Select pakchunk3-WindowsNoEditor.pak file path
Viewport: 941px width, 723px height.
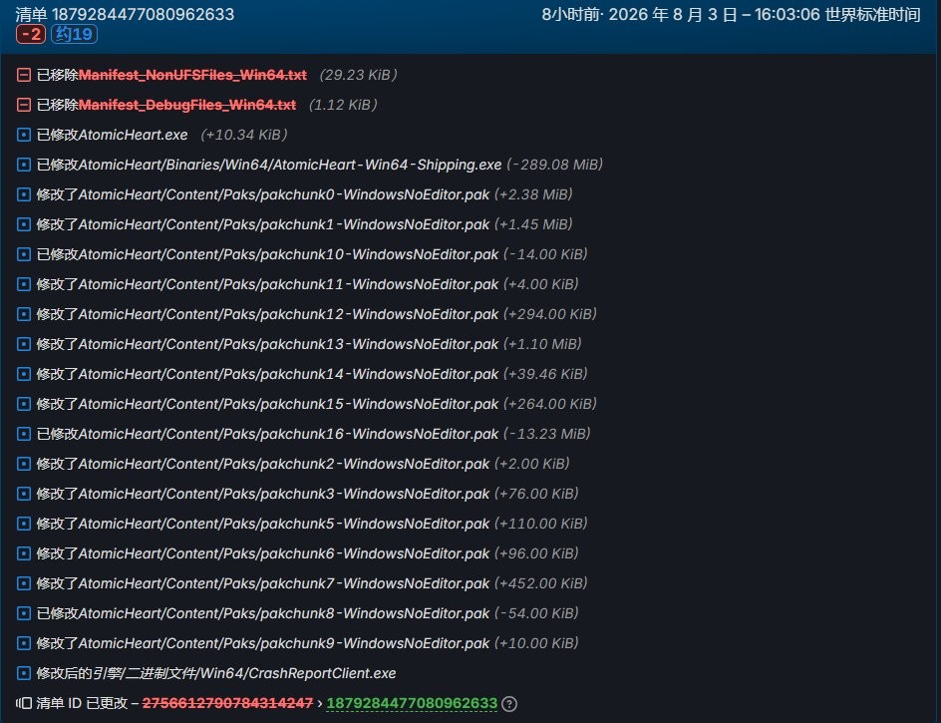coord(284,494)
